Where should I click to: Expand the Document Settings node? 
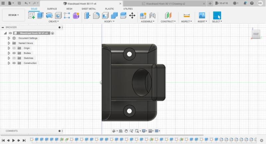click(x=9, y=38)
